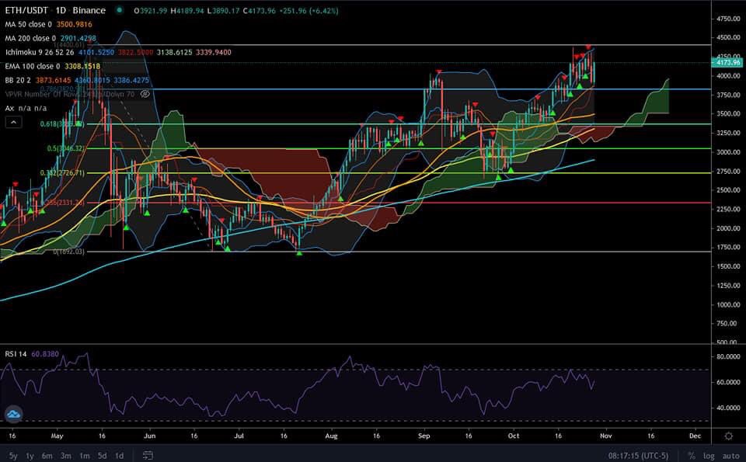Click the 3000.00 price axis label
Image resolution: width=746 pixels, height=462 pixels.
tap(728, 152)
